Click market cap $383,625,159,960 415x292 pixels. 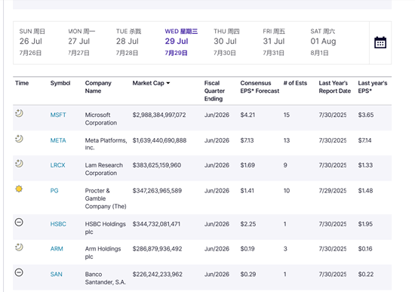157,165
